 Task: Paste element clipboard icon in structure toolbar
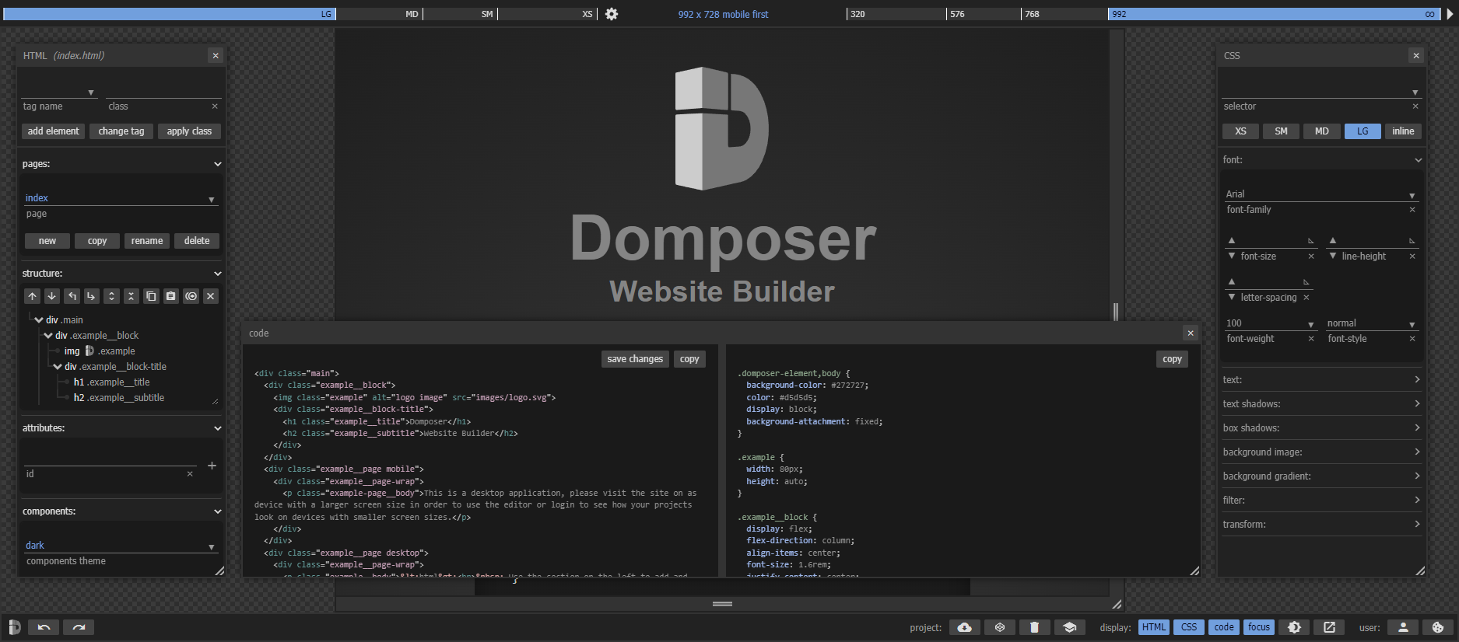click(x=170, y=296)
